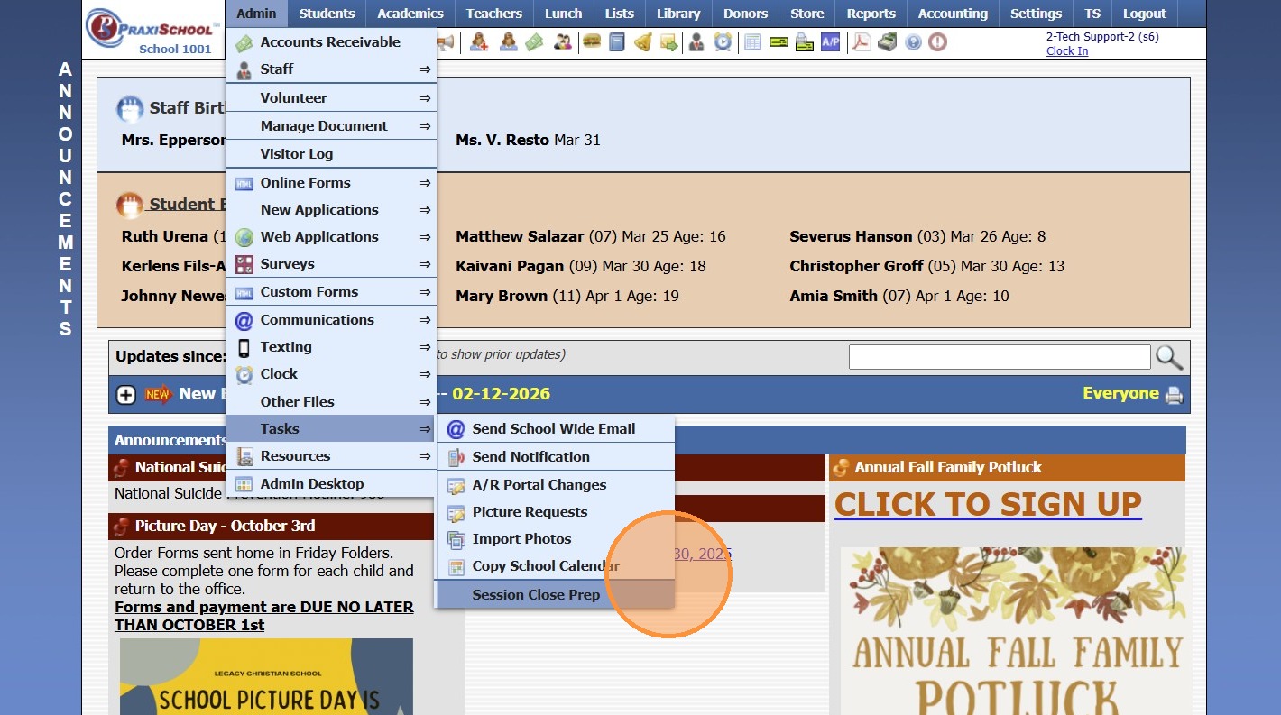The width and height of the screenshot is (1281, 715).
Task: Open the Web Applications menu entry
Action: coord(331,237)
